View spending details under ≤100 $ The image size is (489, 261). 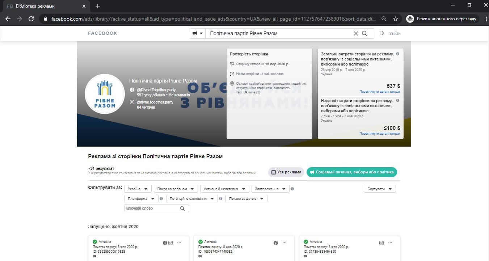[380, 134]
